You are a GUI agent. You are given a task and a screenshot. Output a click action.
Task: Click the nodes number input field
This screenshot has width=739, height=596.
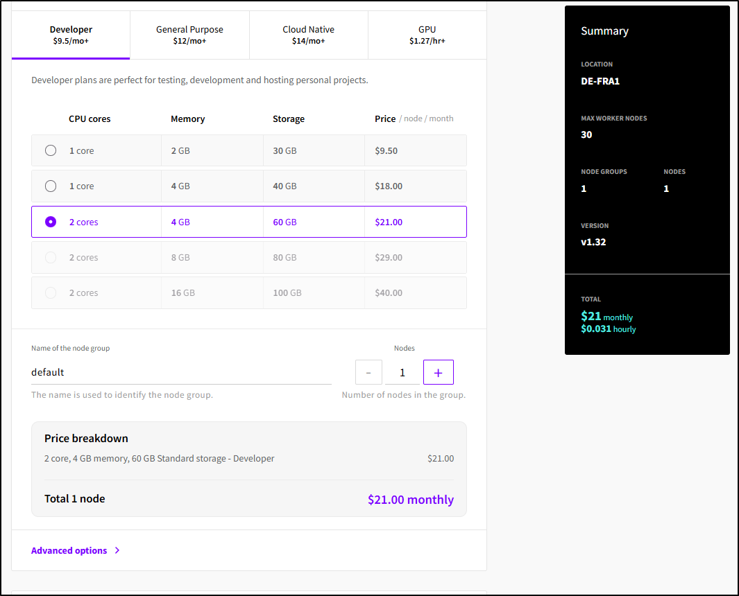(x=402, y=372)
